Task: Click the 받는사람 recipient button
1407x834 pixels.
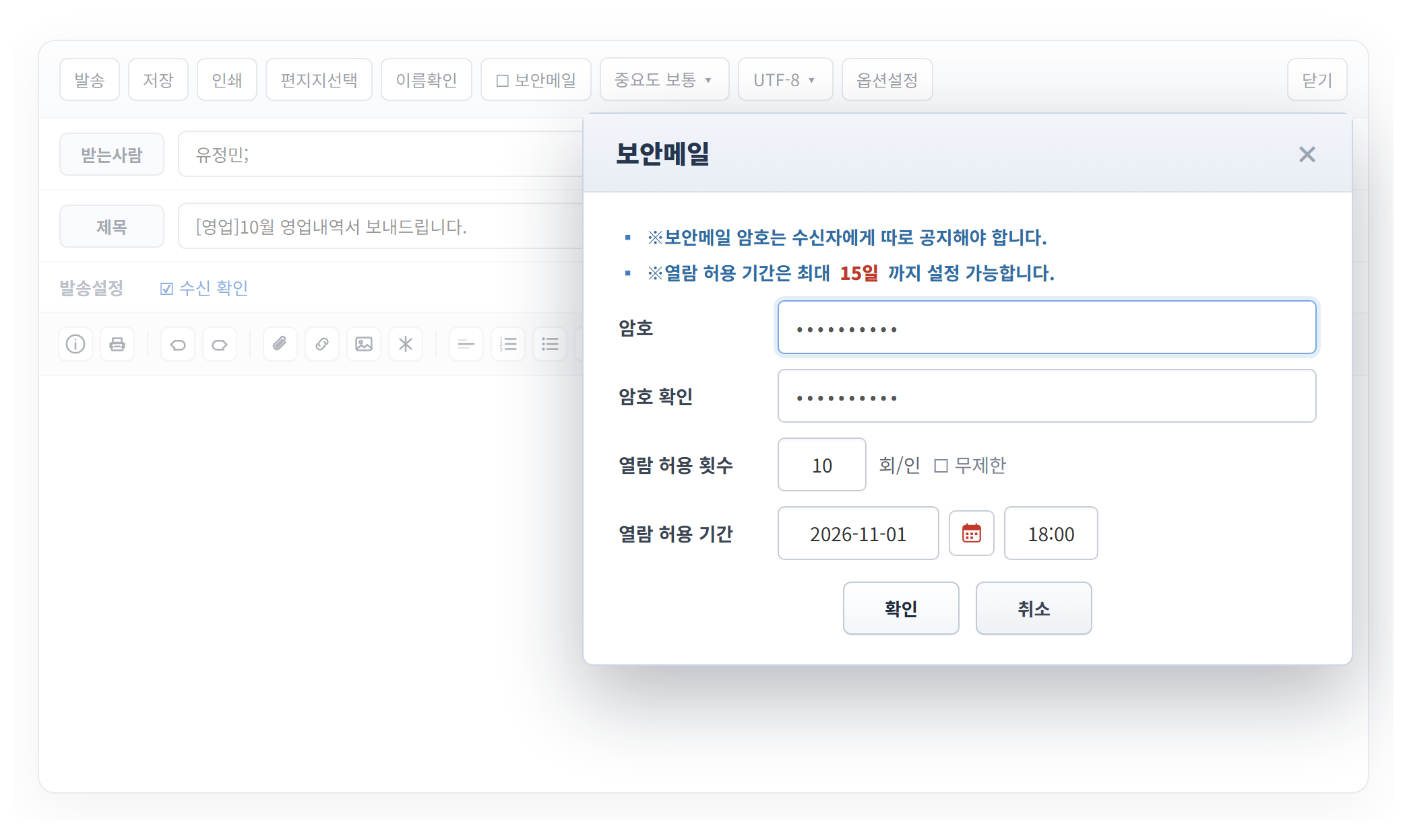Action: [112, 155]
